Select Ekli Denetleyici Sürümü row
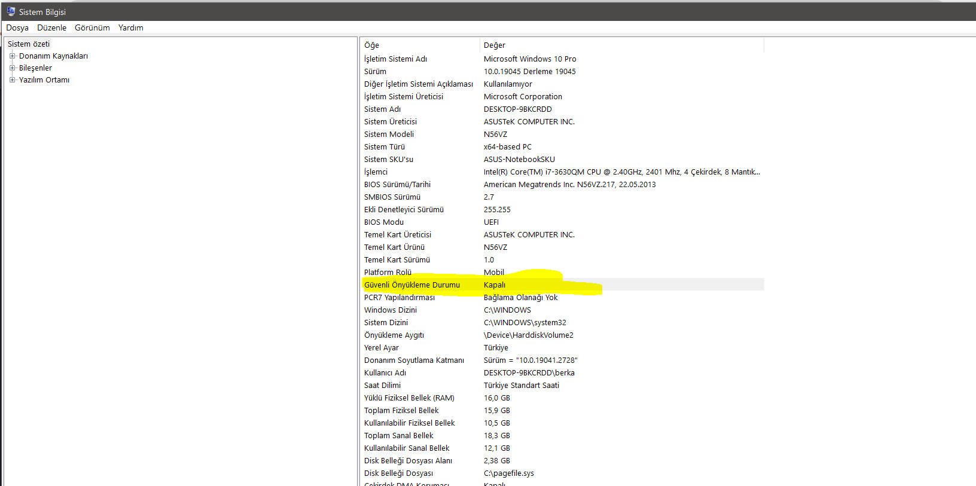Viewport: 976px width, 486px height. click(x=404, y=209)
